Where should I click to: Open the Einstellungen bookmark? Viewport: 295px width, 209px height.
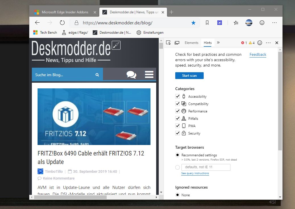[x=150, y=33]
